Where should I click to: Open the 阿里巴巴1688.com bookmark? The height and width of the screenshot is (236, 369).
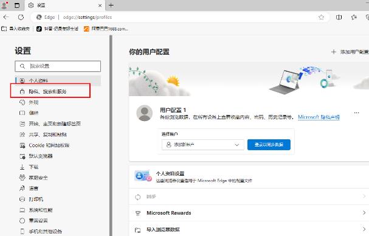(x=106, y=29)
